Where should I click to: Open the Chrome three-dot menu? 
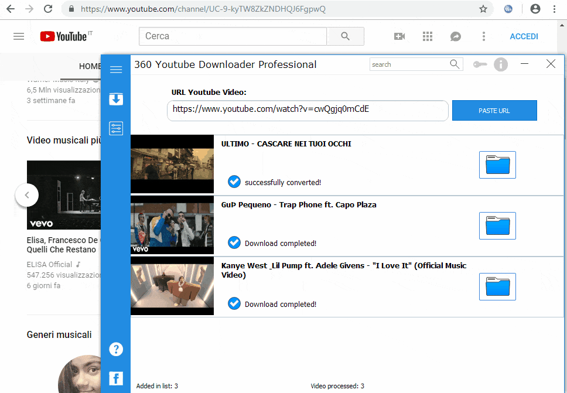(x=554, y=9)
